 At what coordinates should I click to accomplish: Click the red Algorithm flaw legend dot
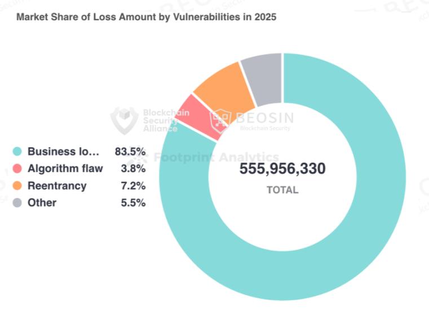17,168
